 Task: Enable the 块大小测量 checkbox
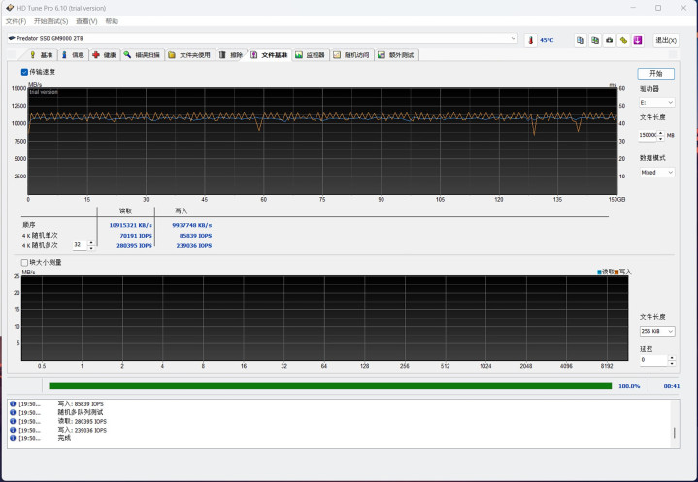[25, 262]
